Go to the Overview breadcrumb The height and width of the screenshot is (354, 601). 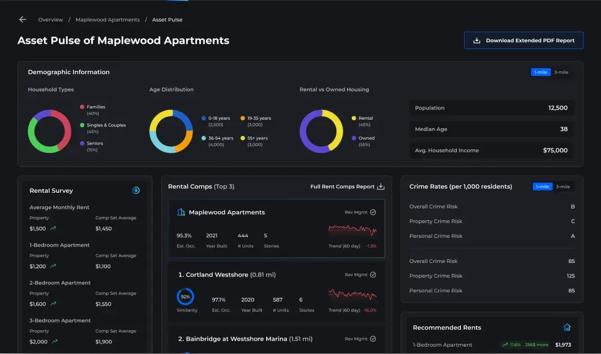point(51,20)
